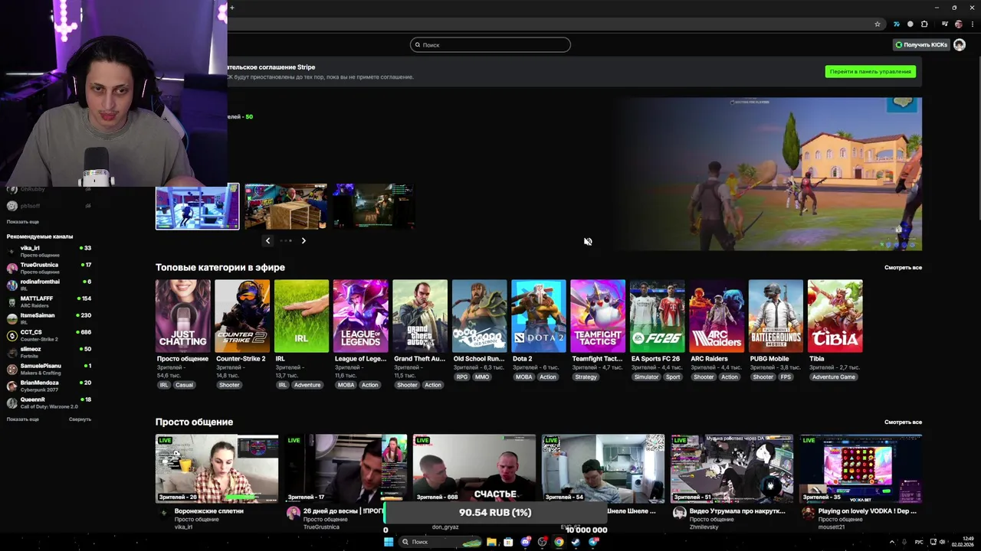Open the Kick user avatar menu
Image resolution: width=981 pixels, height=551 pixels.
pyautogui.click(x=960, y=44)
